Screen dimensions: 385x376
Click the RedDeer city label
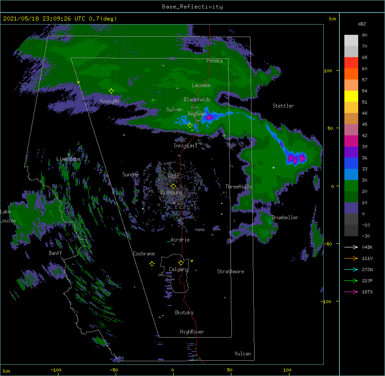[197, 114]
